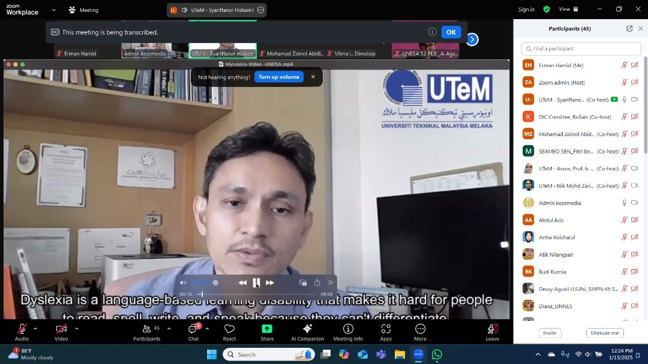Image resolution: width=648 pixels, height=364 pixels.
Task: Open Meeting info
Action: [x=348, y=332]
